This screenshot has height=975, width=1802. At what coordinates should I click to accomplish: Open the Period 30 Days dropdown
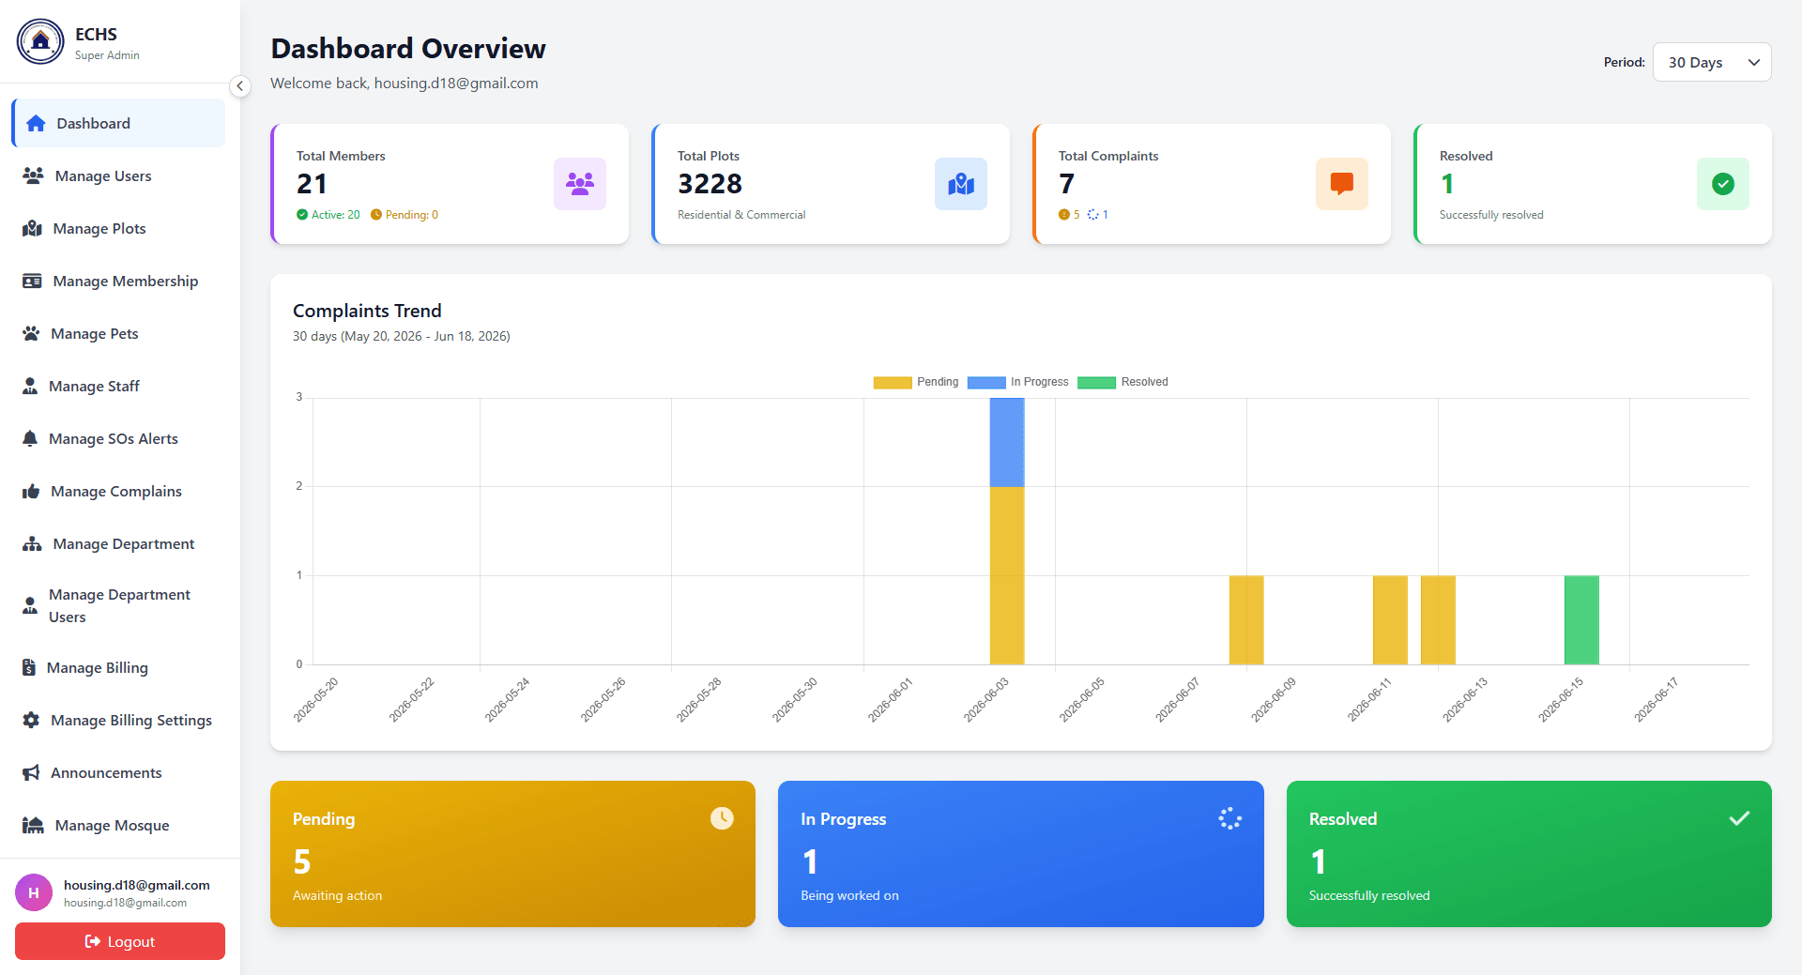1712,62
